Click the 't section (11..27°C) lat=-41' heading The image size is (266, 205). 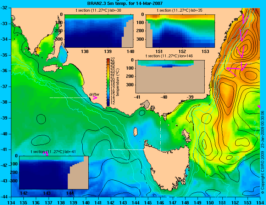[x=53, y=152]
